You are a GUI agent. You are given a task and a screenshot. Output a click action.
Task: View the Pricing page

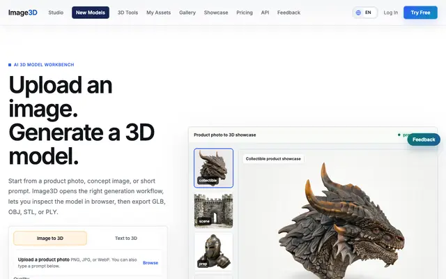coord(245,13)
